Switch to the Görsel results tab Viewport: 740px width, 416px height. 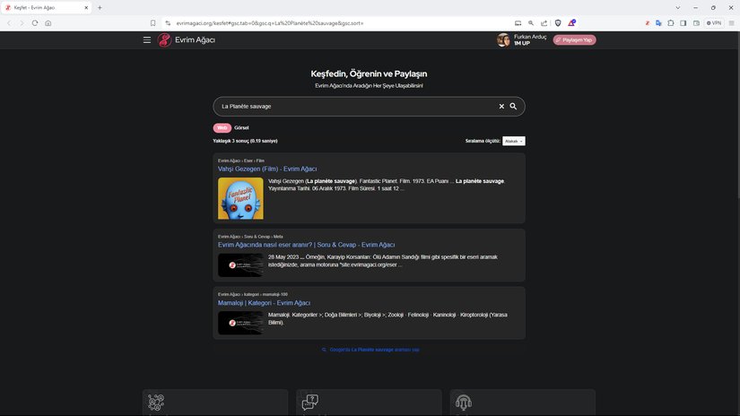pyautogui.click(x=241, y=127)
